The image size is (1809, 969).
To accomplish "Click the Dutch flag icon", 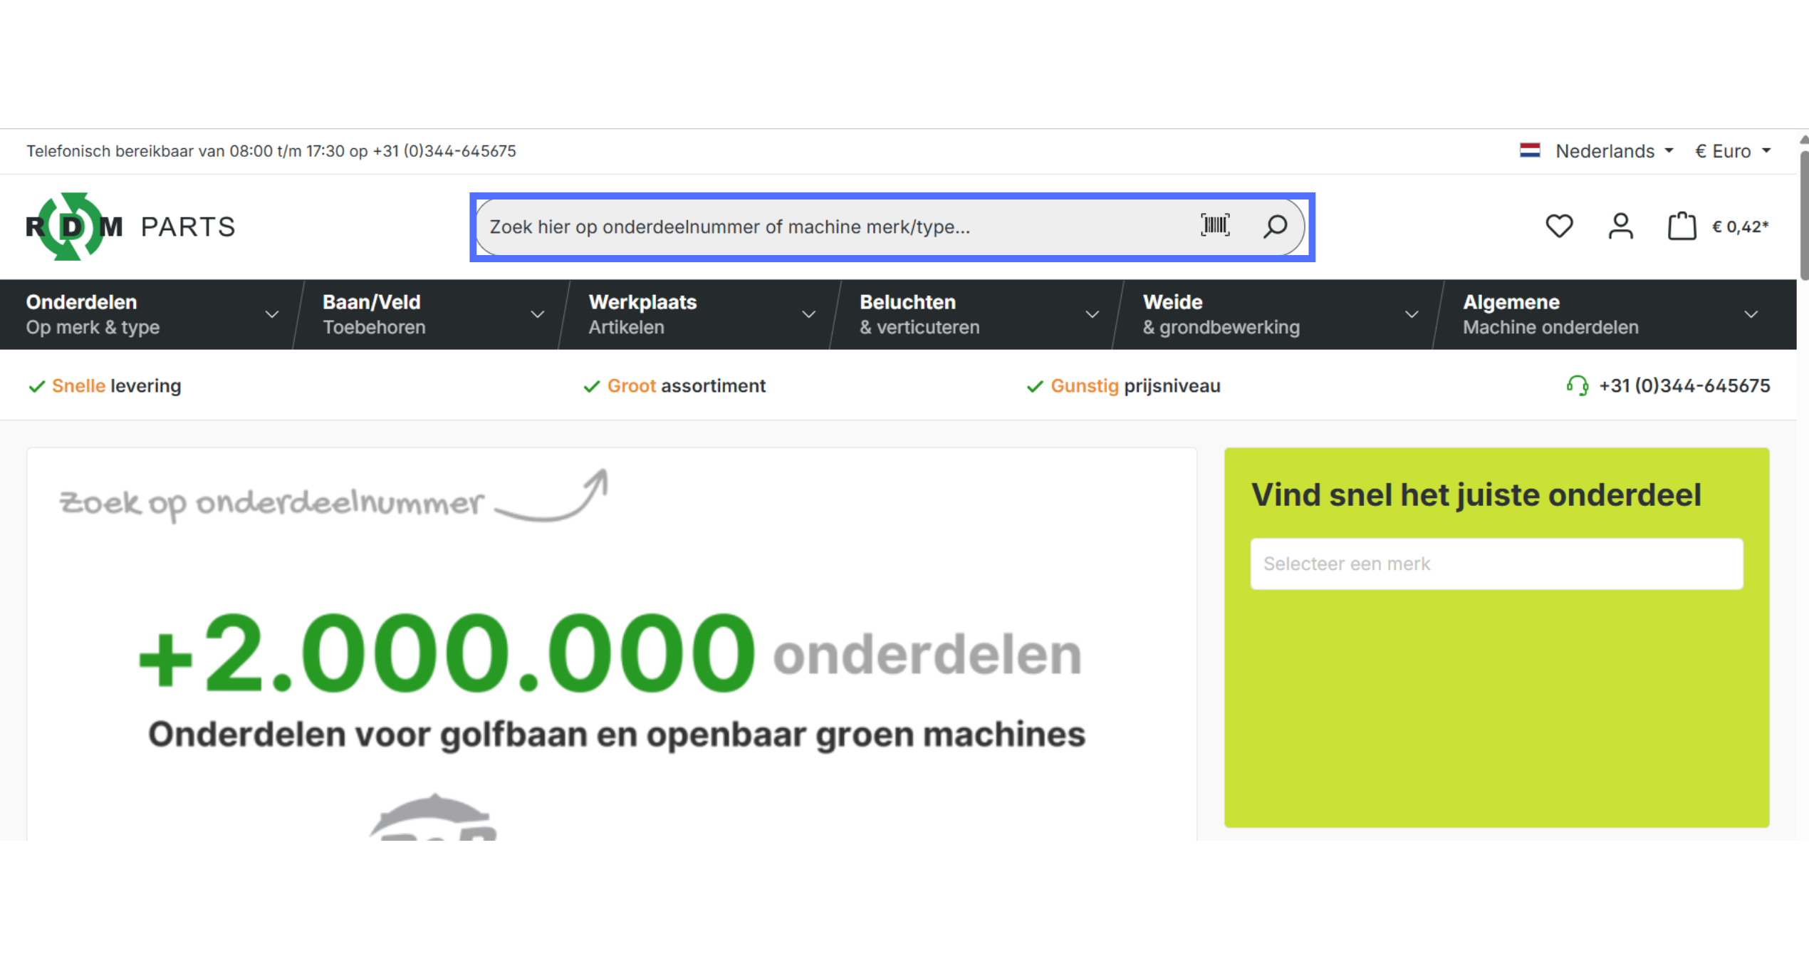I will (x=1530, y=150).
